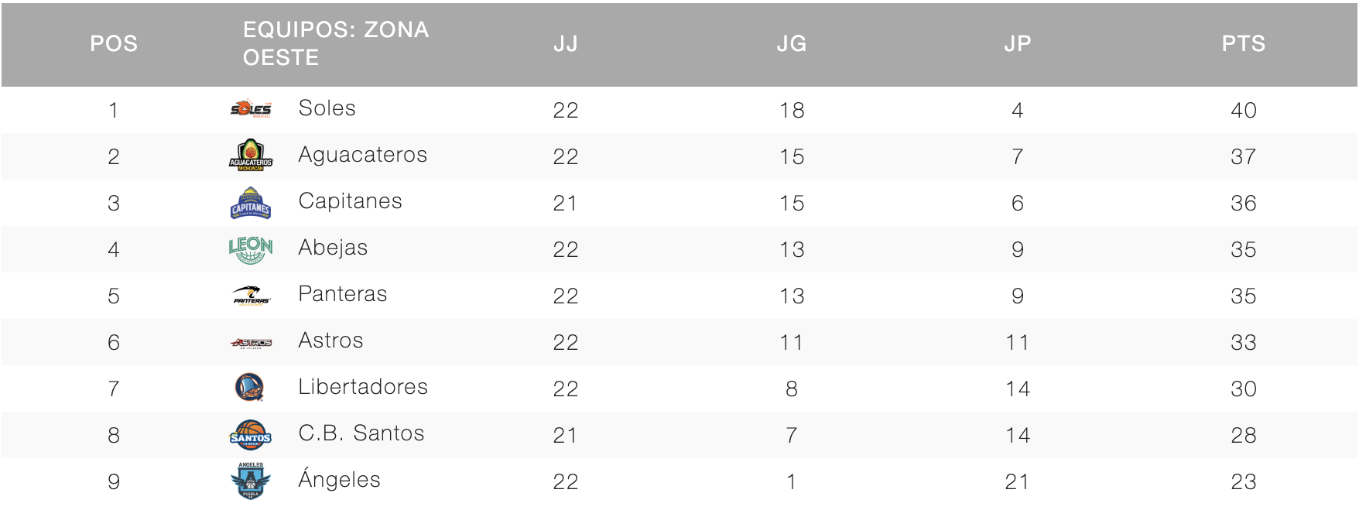Viewport: 1359px width, 517px height.
Task: Click the Capitanes team logo
Action: pos(251,203)
